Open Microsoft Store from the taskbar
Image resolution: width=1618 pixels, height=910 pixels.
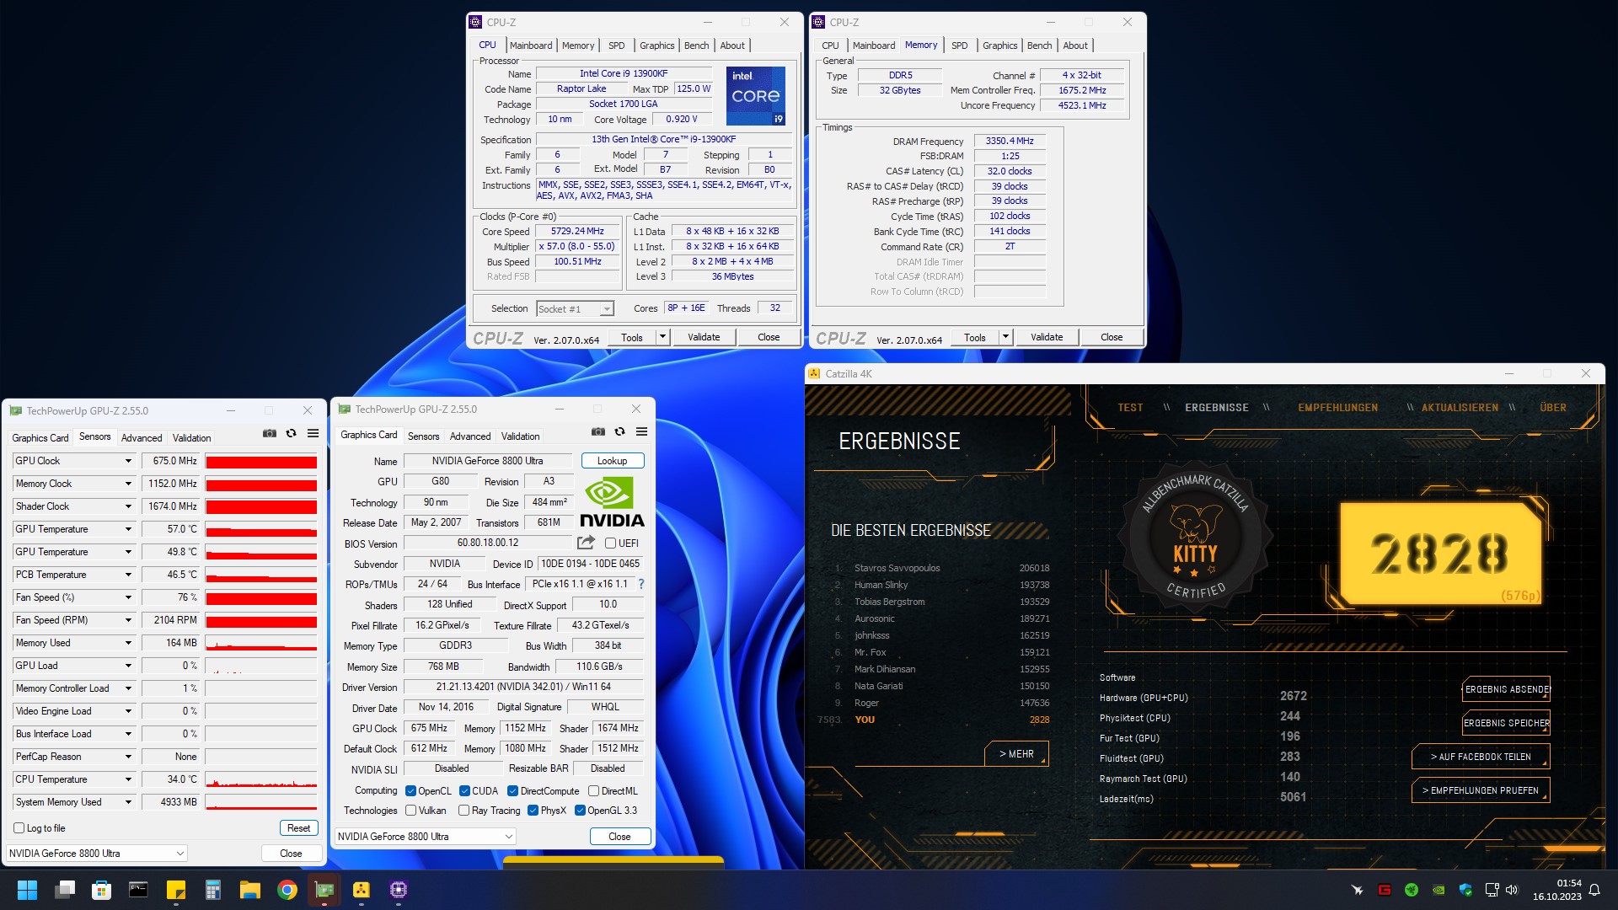coord(101,890)
